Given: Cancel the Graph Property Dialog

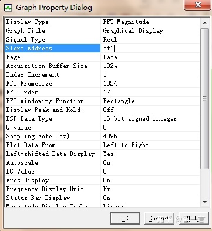Looking at the screenshot, I should 159,218.
